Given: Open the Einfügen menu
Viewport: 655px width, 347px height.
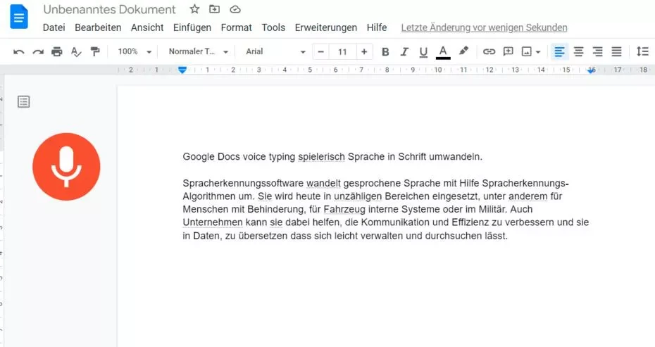Looking at the screenshot, I should click(x=192, y=27).
